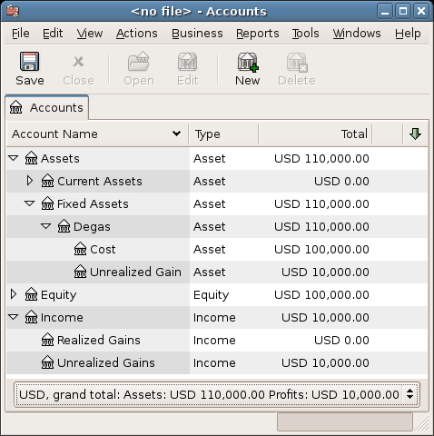Switch to the Accounts tab
Image resolution: width=434 pixels, height=436 pixels.
[x=47, y=107]
